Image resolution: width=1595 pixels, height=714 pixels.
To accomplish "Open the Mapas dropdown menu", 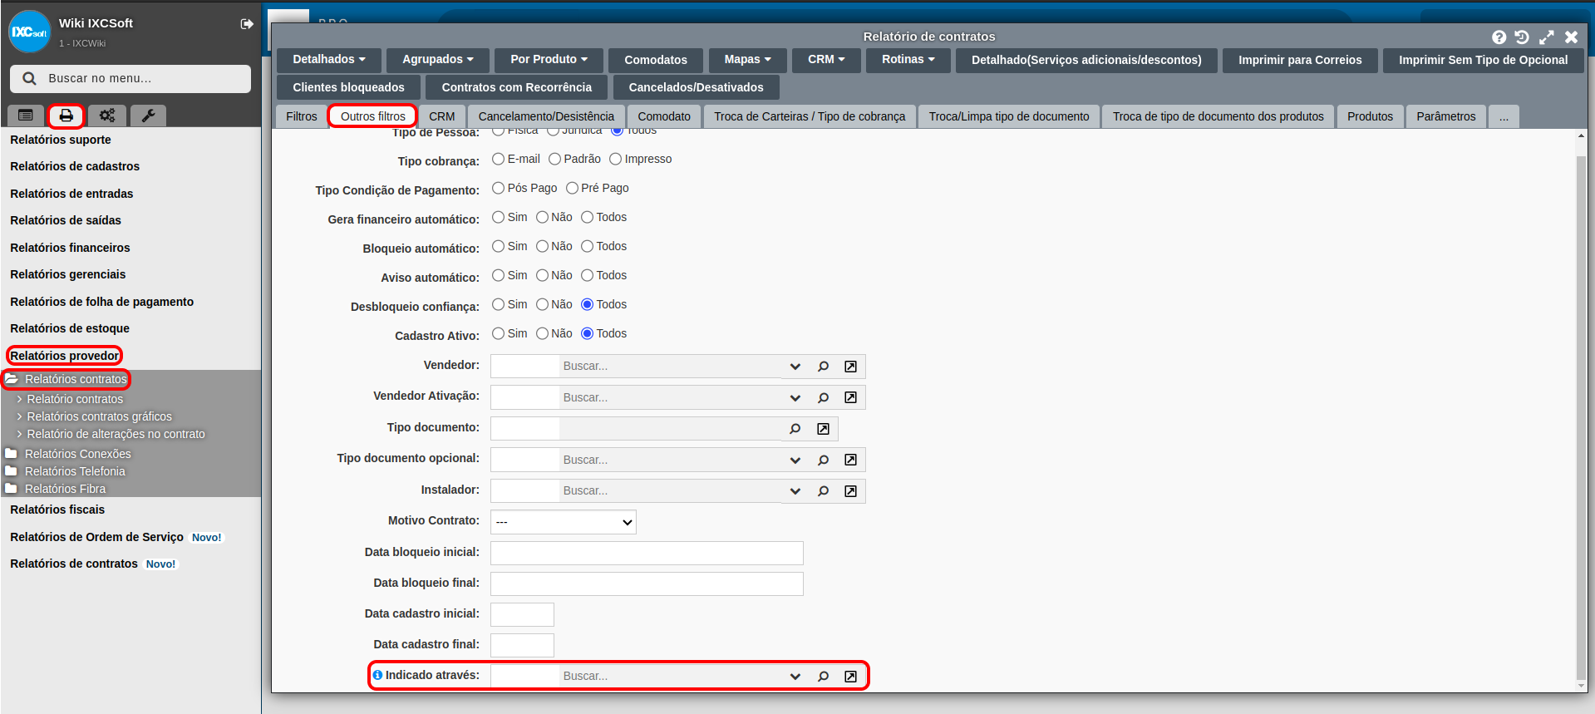I will point(747,60).
